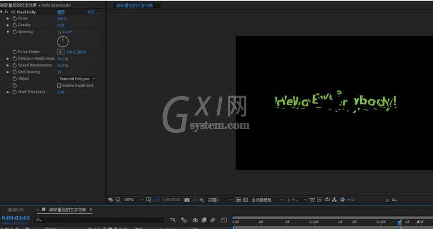This screenshot has height=229, width=433.
Task: Expand the Speed Randomness property
Action: tap(8, 65)
